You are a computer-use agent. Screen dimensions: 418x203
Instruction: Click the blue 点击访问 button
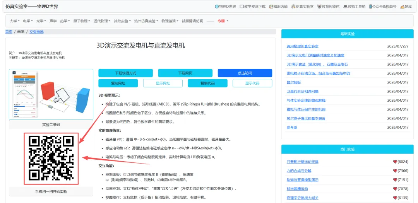245,73
